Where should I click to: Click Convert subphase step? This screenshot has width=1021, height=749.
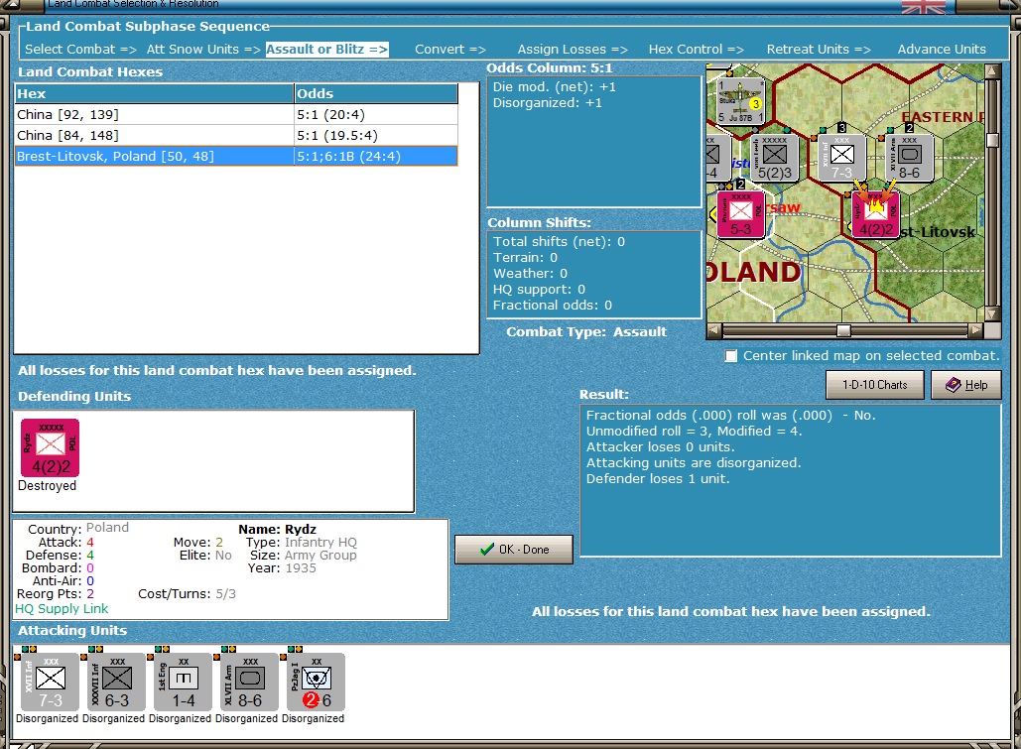click(449, 50)
